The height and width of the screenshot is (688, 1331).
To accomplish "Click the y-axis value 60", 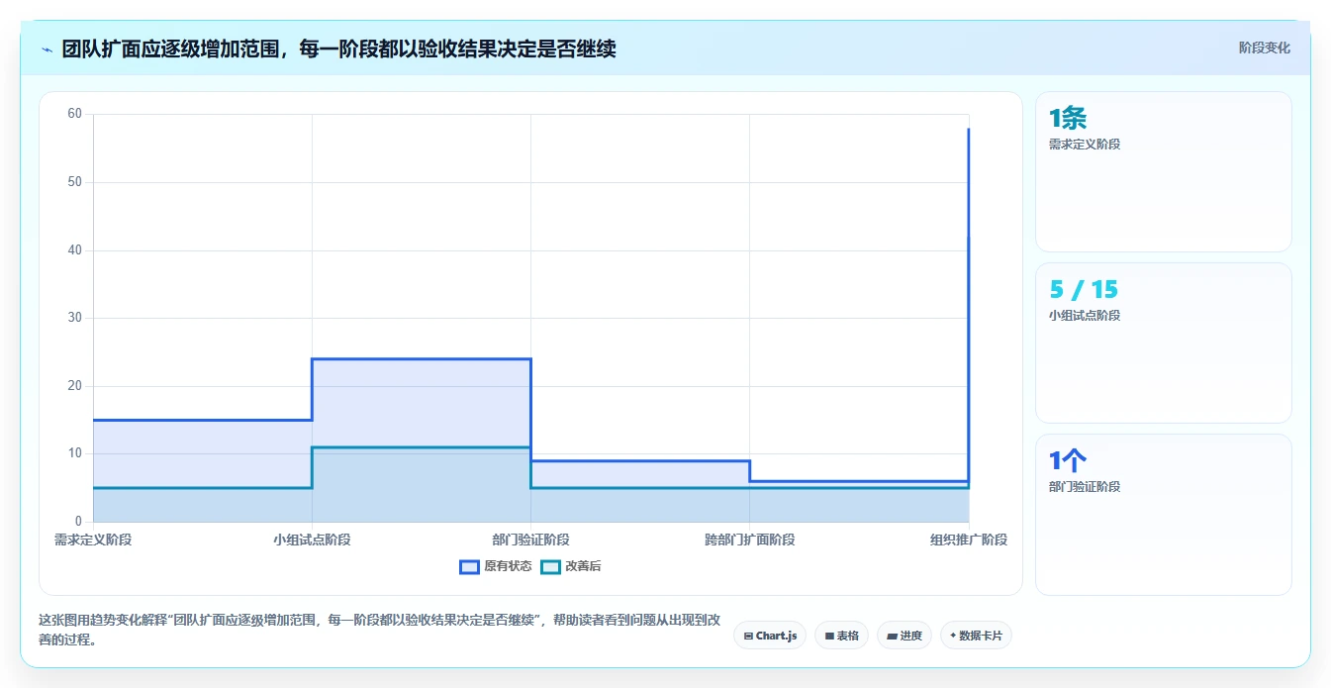I will click(x=74, y=114).
